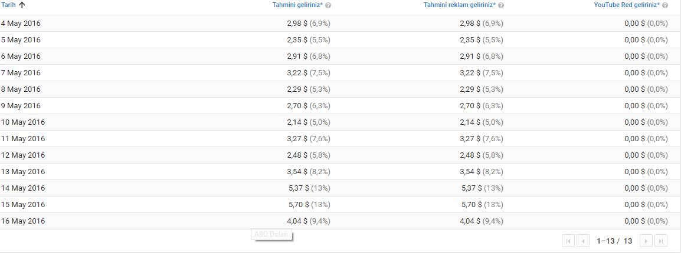Screen dimensions: 681x253
Task: Click help icon beside YouTube Red geliriniz
Action: [x=665, y=6]
